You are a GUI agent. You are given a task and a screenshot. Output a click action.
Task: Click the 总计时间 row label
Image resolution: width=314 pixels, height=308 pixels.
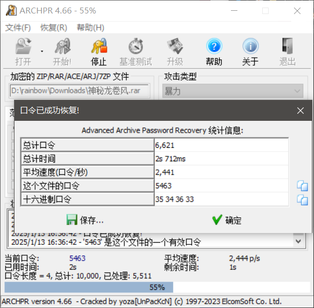pyautogui.click(x=87, y=159)
